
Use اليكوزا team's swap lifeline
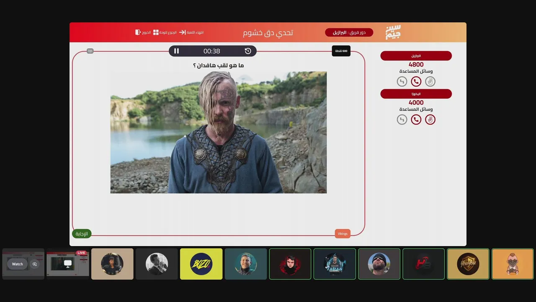click(x=402, y=120)
